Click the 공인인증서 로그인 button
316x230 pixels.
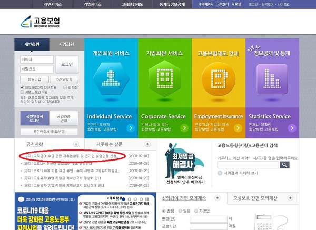[35, 118]
